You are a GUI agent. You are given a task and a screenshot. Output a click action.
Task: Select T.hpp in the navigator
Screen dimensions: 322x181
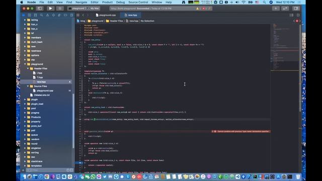coord(40,77)
